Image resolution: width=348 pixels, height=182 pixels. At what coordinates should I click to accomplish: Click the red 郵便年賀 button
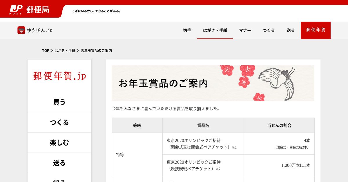(x=316, y=30)
